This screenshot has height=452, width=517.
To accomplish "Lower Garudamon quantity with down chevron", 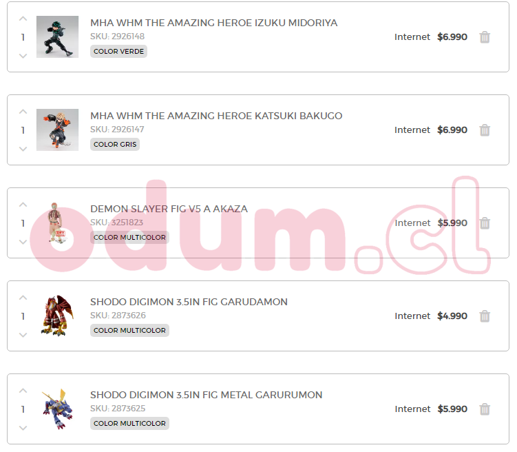I will [x=23, y=335].
